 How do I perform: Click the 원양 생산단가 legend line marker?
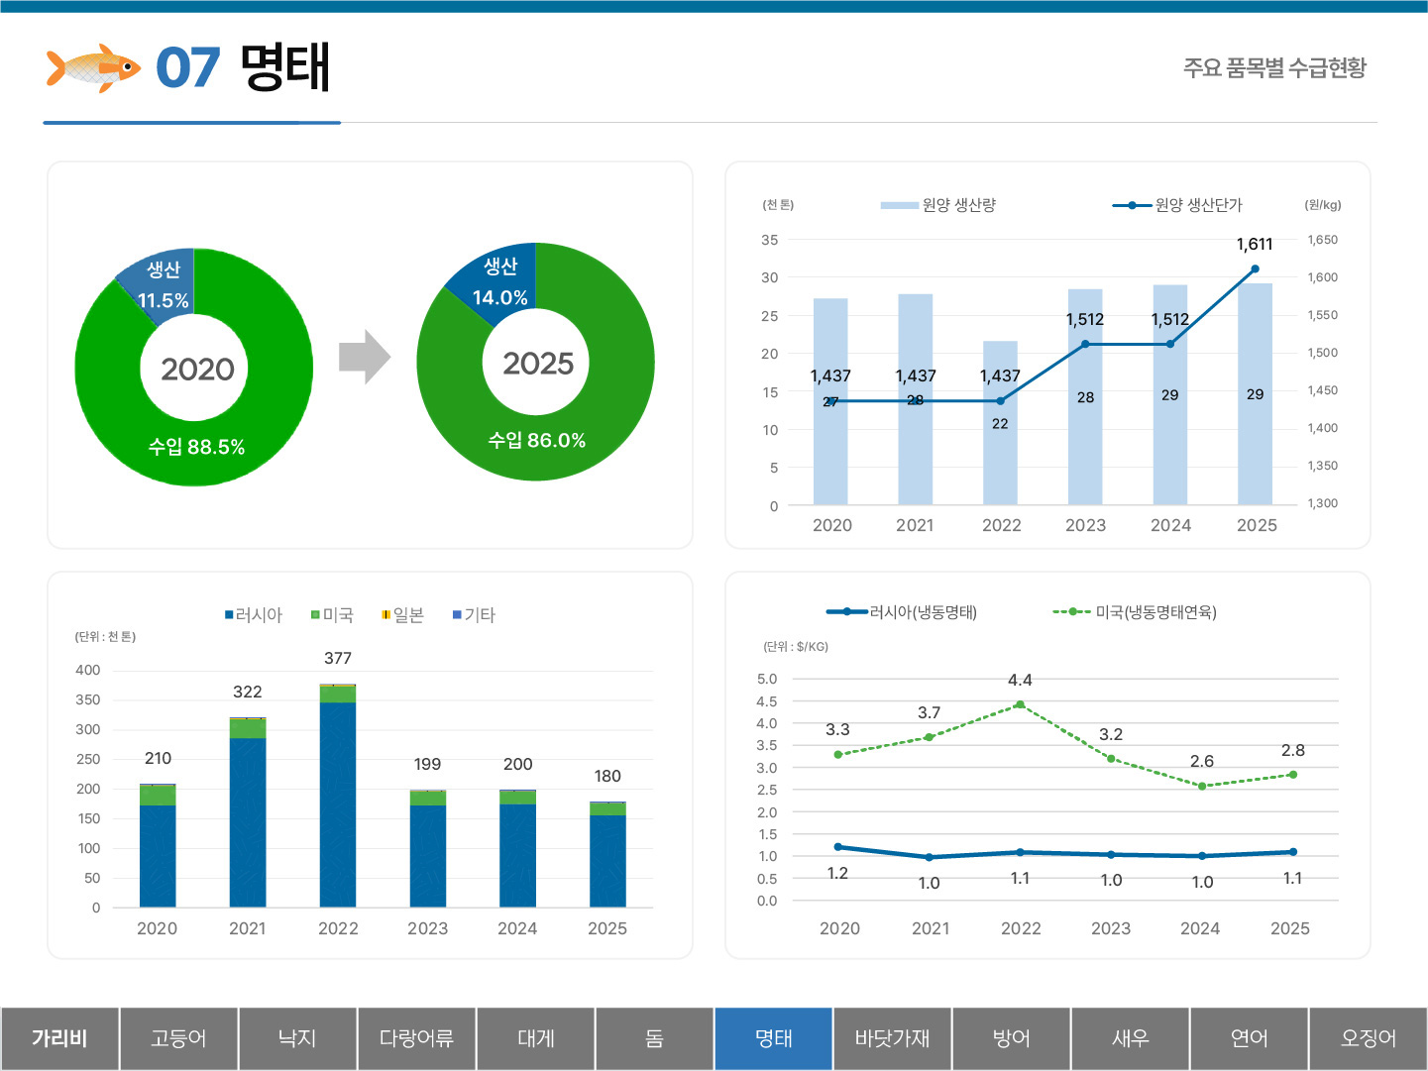pyautogui.click(x=1132, y=205)
